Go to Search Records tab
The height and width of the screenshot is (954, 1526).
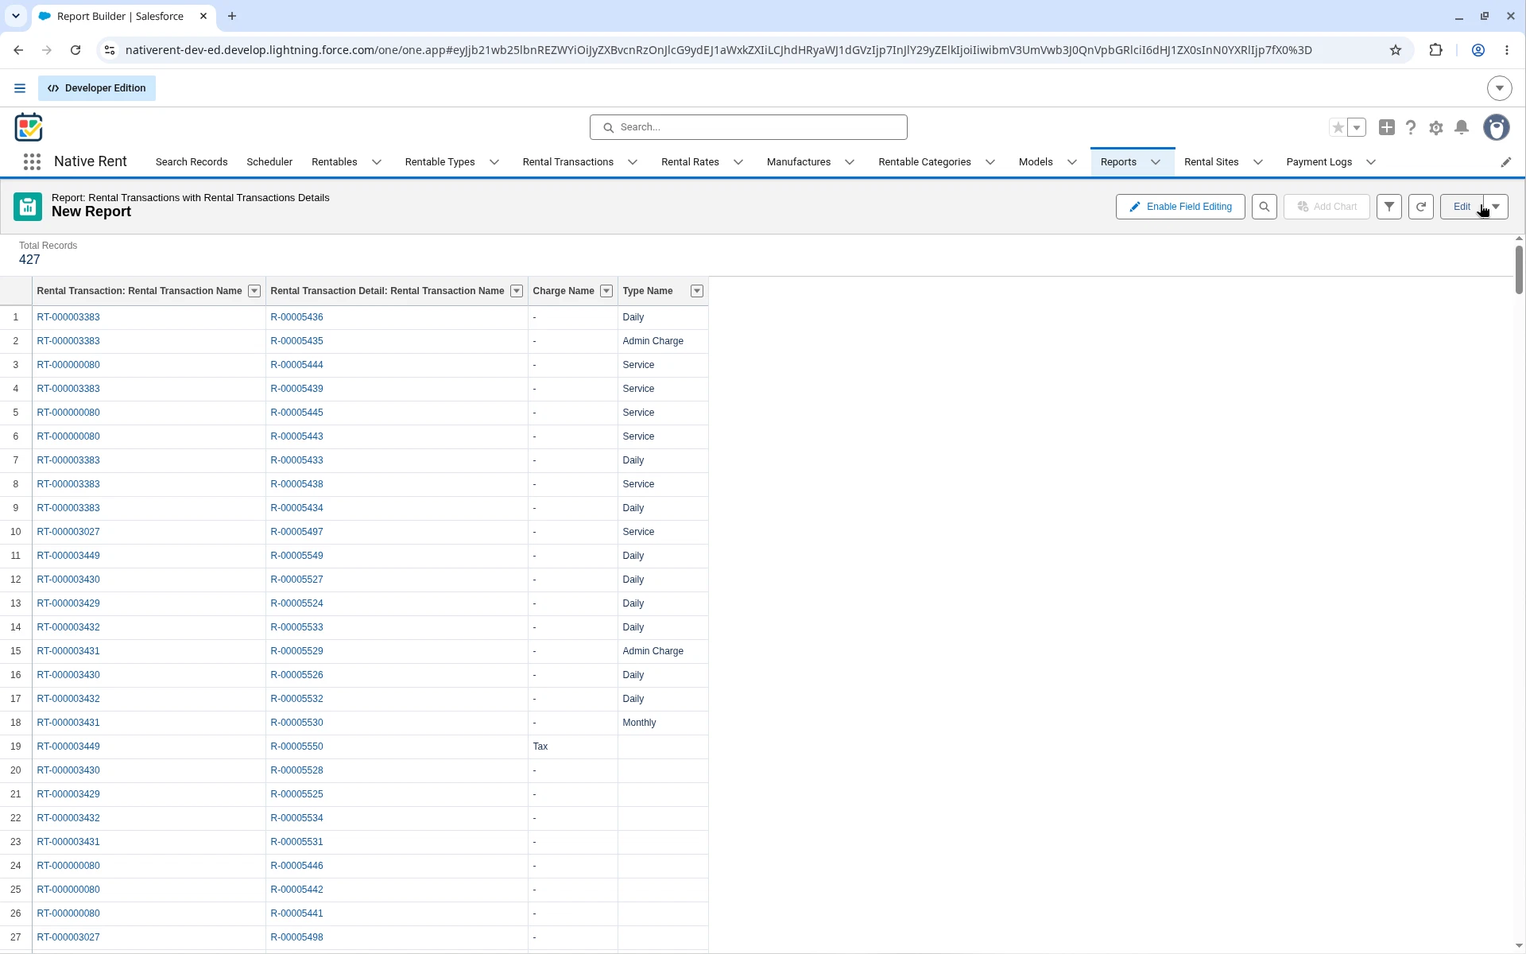(x=192, y=162)
